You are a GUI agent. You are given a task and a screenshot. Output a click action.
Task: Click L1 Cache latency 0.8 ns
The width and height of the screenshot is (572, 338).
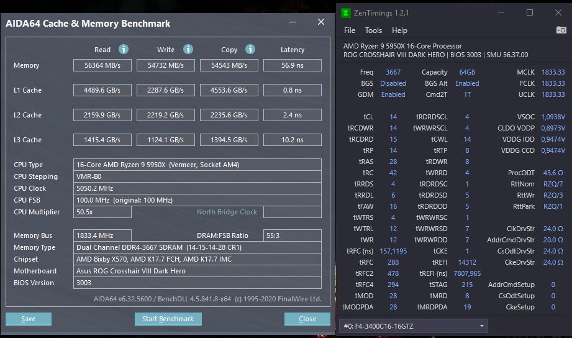(x=292, y=90)
